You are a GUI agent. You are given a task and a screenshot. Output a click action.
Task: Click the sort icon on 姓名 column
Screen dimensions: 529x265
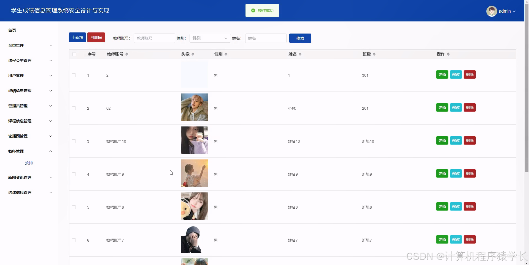click(300, 54)
